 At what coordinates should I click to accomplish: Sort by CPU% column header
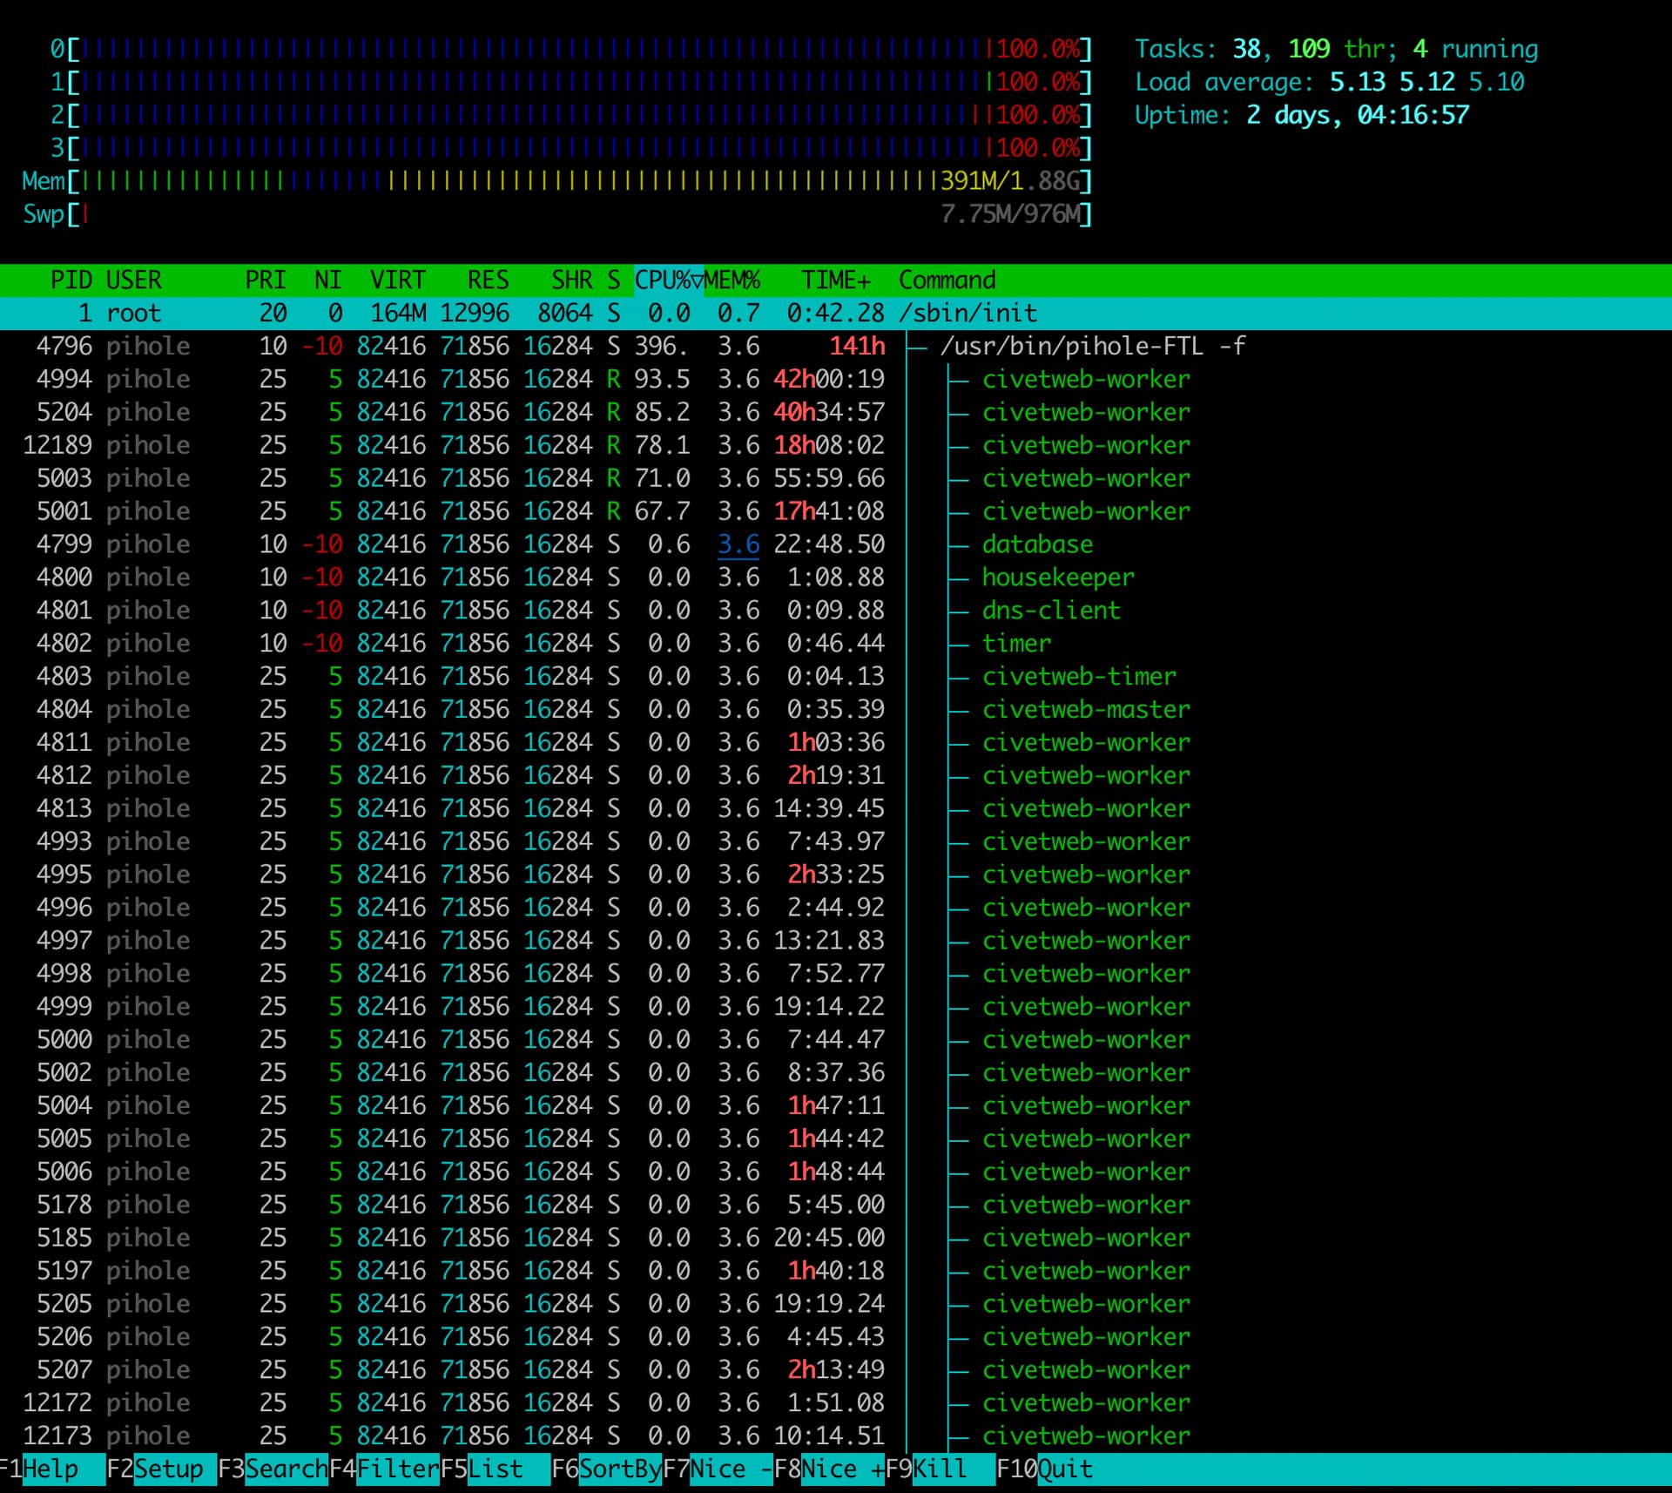(x=667, y=280)
